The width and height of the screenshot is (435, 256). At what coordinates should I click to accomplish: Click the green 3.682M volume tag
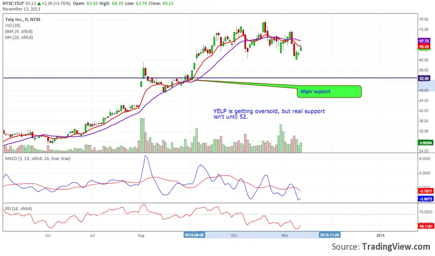(x=426, y=143)
